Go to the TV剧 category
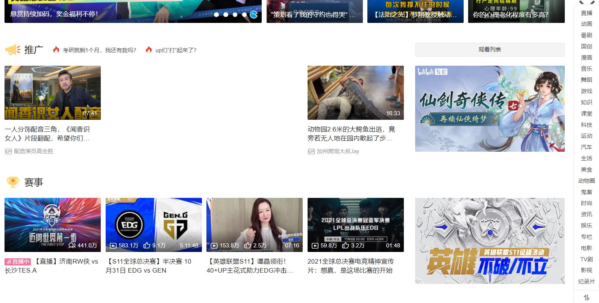This screenshot has width=599, height=303. (587, 259)
